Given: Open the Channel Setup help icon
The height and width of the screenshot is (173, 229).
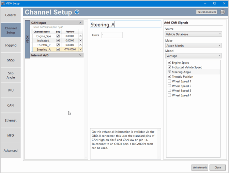Looking at the screenshot, I should point(77,12).
